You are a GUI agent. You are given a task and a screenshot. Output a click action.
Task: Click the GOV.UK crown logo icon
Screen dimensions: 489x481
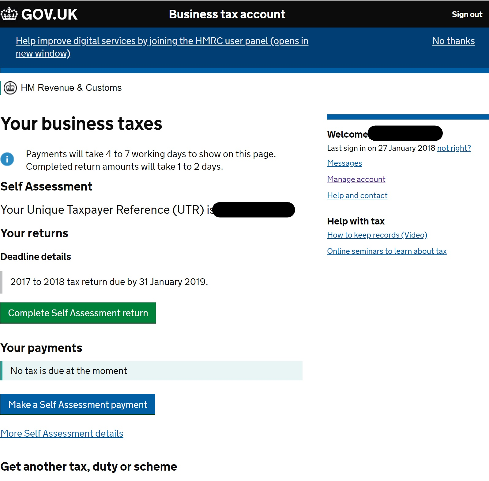pyautogui.click(x=9, y=14)
